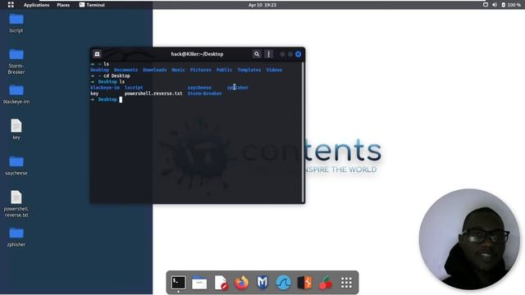Click 'saycheese' in terminal output
Image resolution: width=525 pixels, height=295 pixels.
click(x=199, y=88)
